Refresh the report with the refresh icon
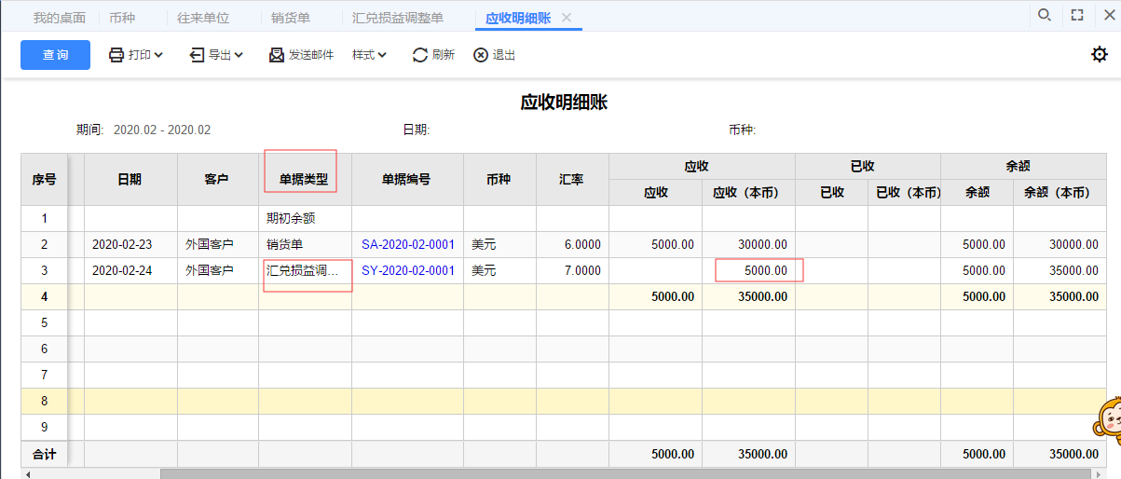1121x479 pixels. point(420,55)
